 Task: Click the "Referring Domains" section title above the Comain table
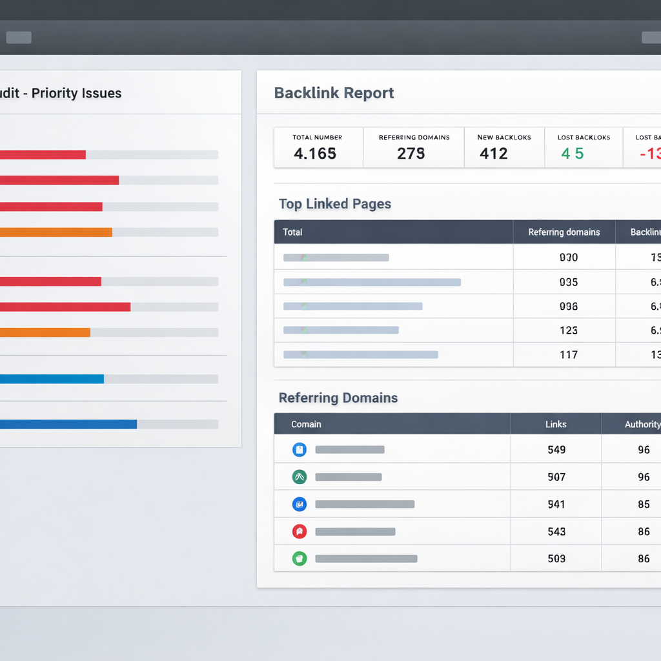pos(338,398)
